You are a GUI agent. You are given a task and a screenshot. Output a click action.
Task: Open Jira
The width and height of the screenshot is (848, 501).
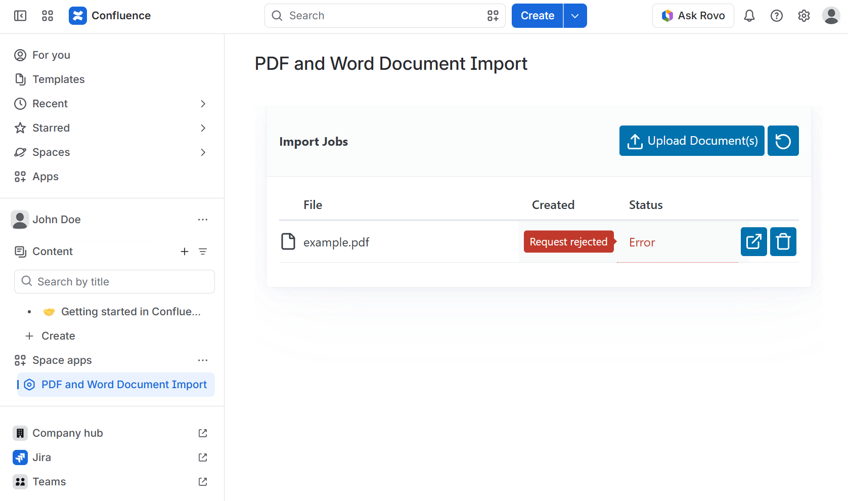pos(41,457)
